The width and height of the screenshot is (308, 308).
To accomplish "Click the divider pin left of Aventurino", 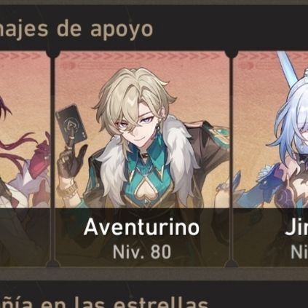I will click(52, 53).
